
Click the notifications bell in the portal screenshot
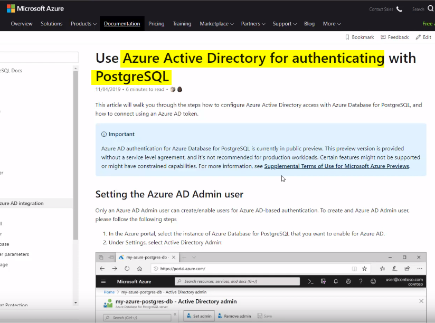click(336, 281)
